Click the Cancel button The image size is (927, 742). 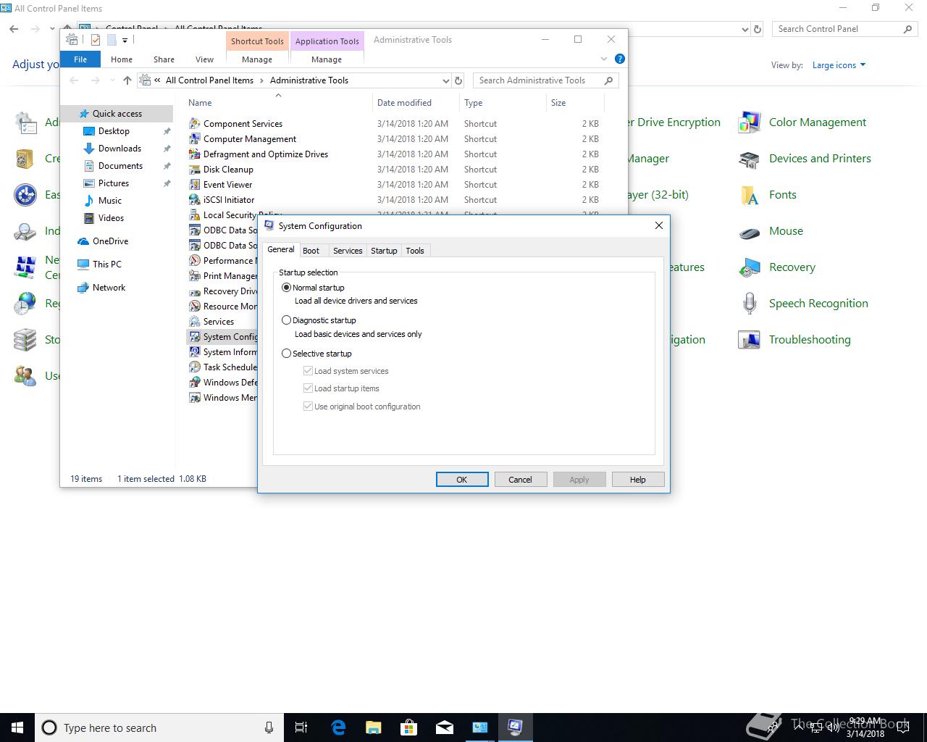click(x=520, y=480)
